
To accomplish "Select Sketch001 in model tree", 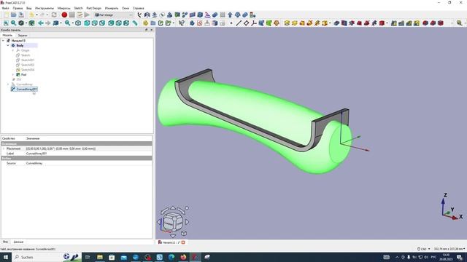I will 28,60.
